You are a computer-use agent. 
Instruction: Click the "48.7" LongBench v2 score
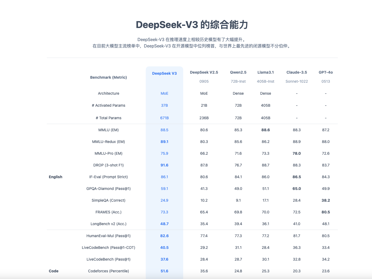(164, 224)
